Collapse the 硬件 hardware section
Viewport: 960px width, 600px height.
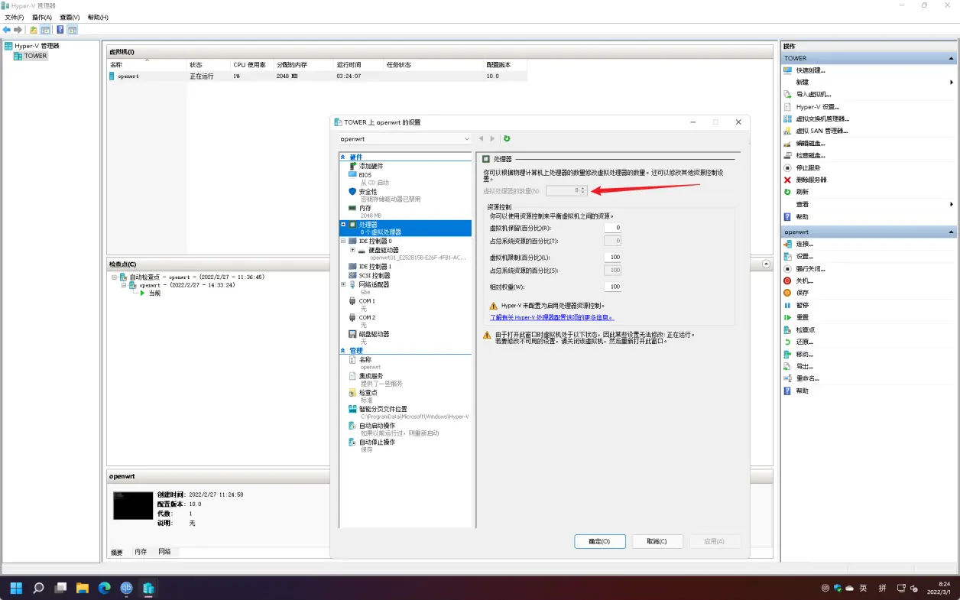tap(343, 157)
